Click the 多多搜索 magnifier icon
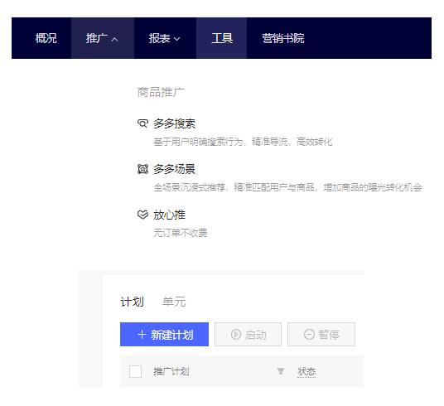 [142, 123]
